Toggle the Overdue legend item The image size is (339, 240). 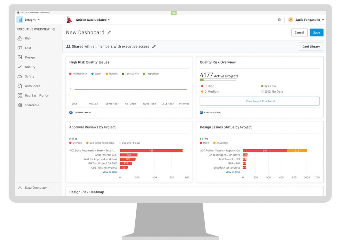(75, 143)
